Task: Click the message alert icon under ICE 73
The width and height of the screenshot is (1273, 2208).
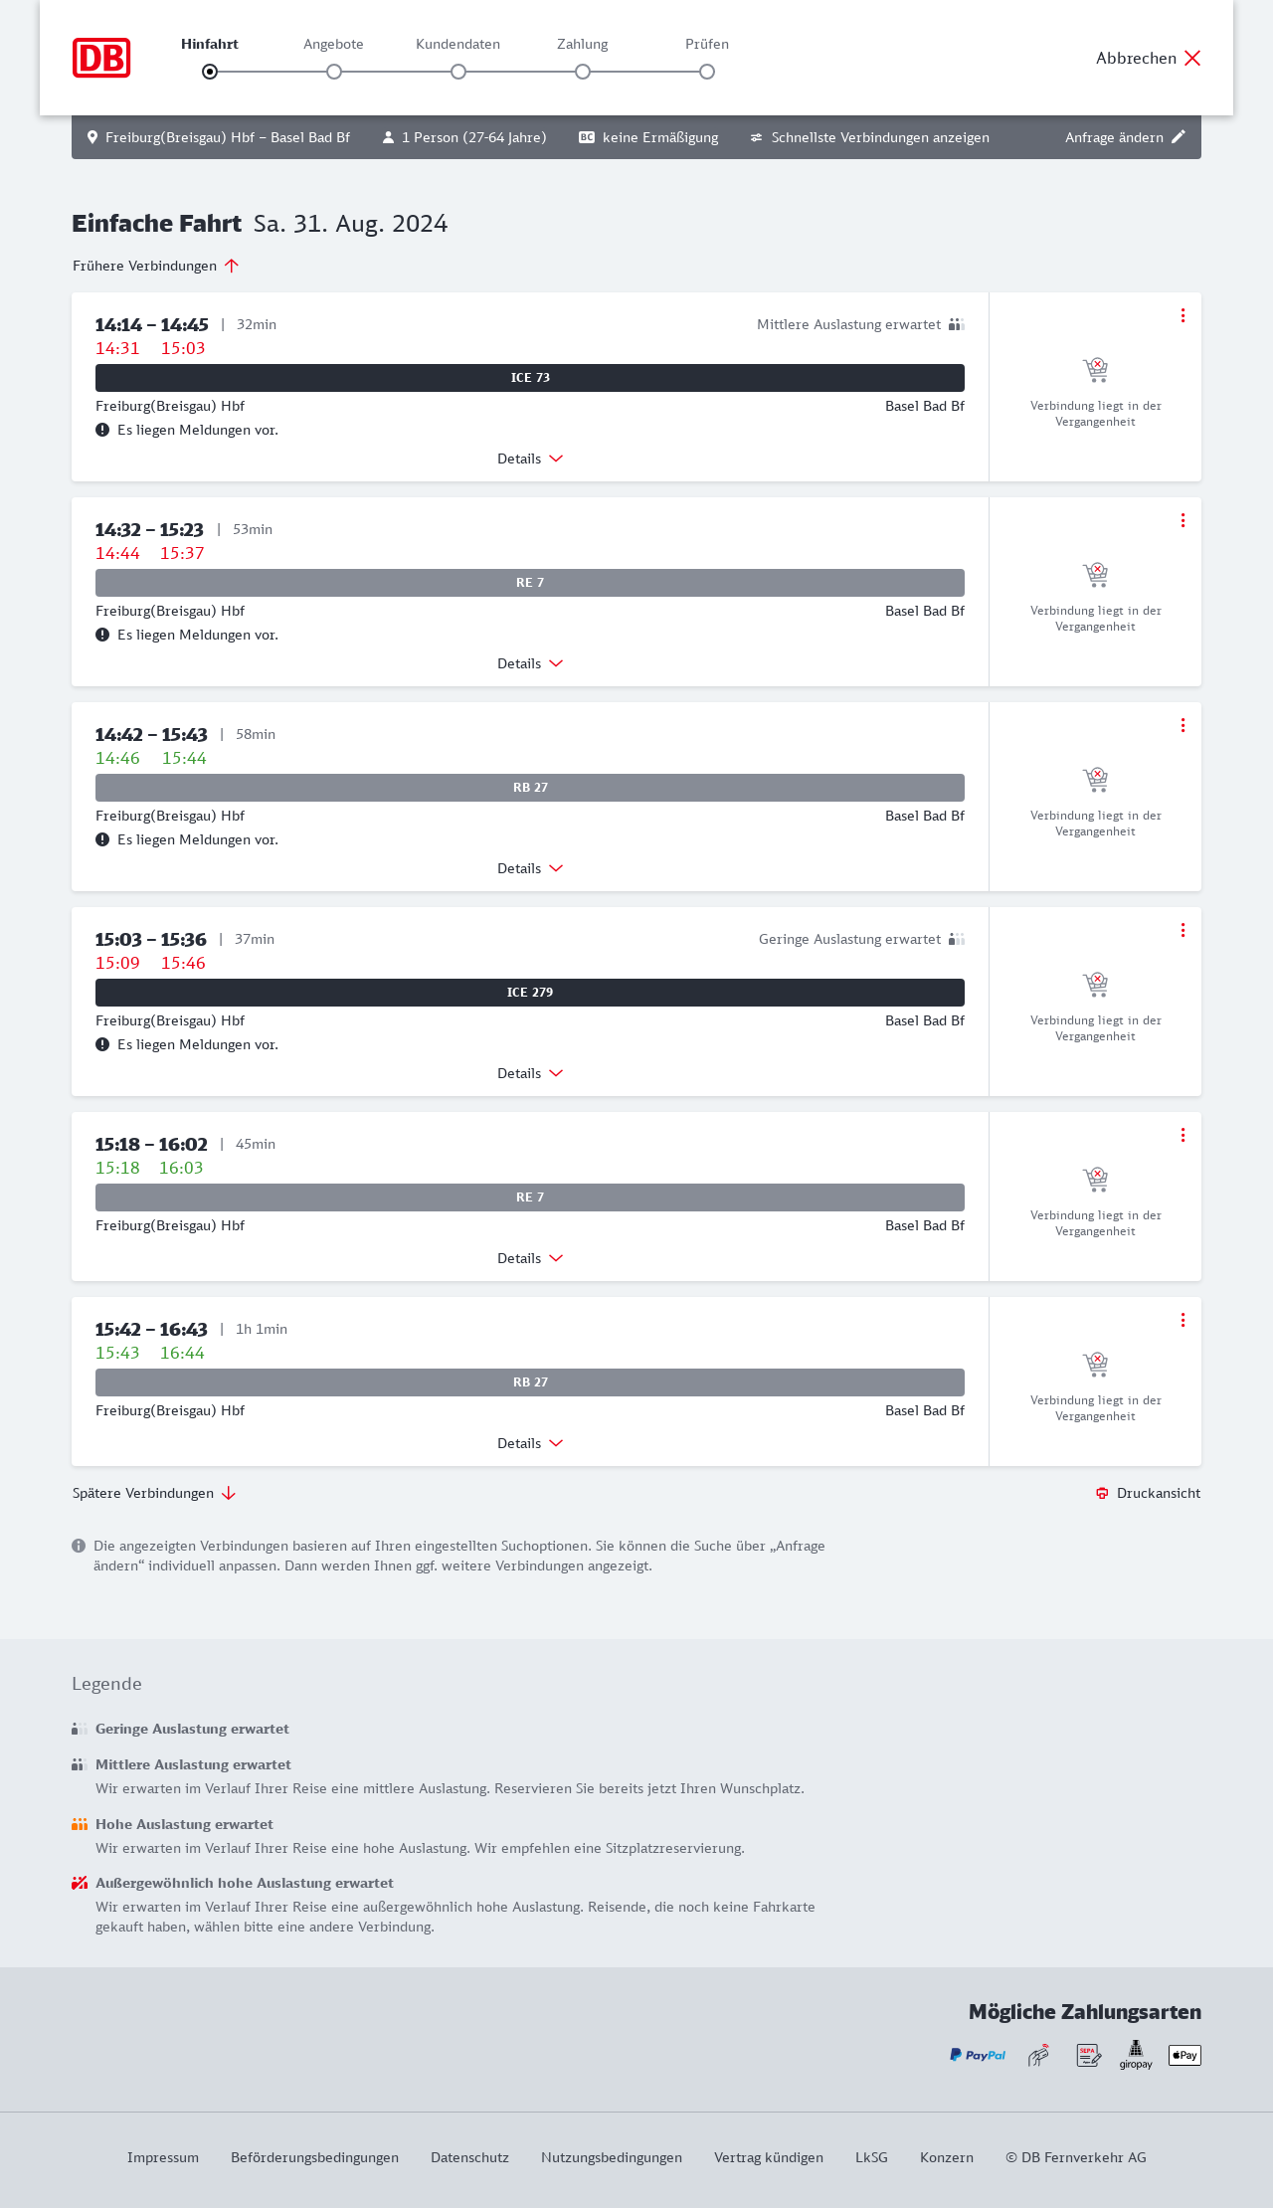Action: tap(102, 430)
